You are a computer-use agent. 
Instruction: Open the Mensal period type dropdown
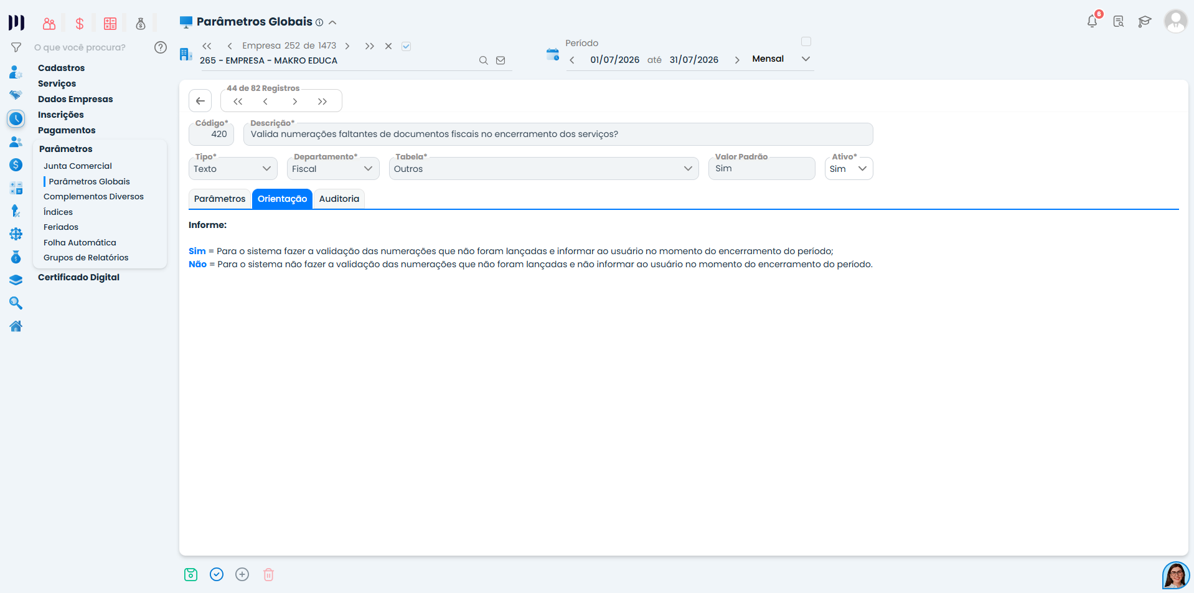[781, 59]
